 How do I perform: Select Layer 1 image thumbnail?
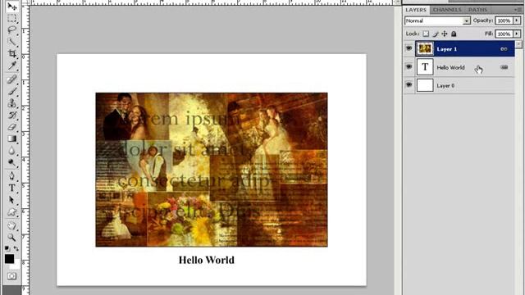(425, 49)
